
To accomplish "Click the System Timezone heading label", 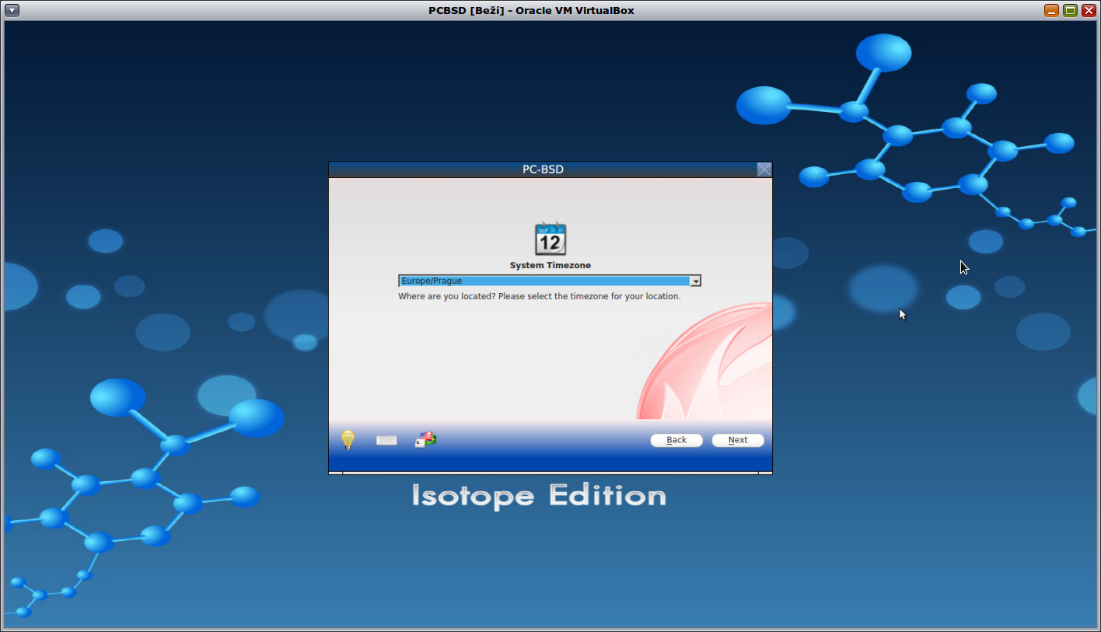I will 550,265.
